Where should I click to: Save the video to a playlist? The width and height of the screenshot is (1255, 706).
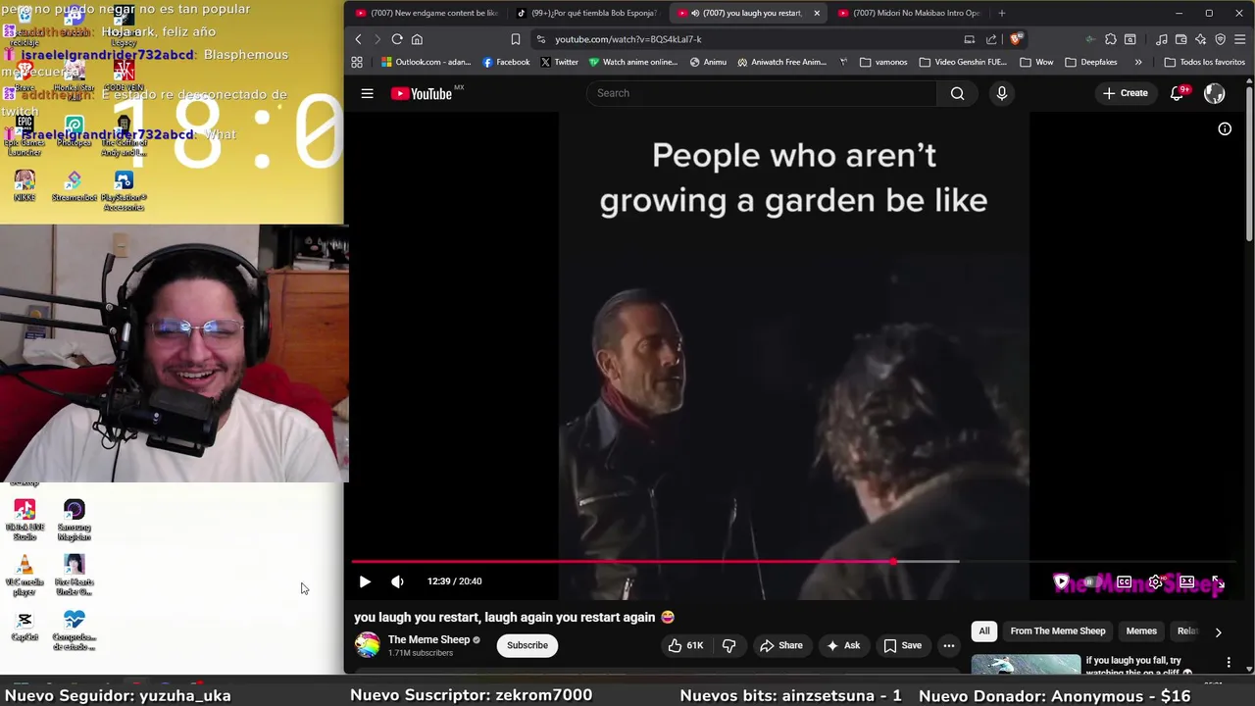[x=902, y=645]
